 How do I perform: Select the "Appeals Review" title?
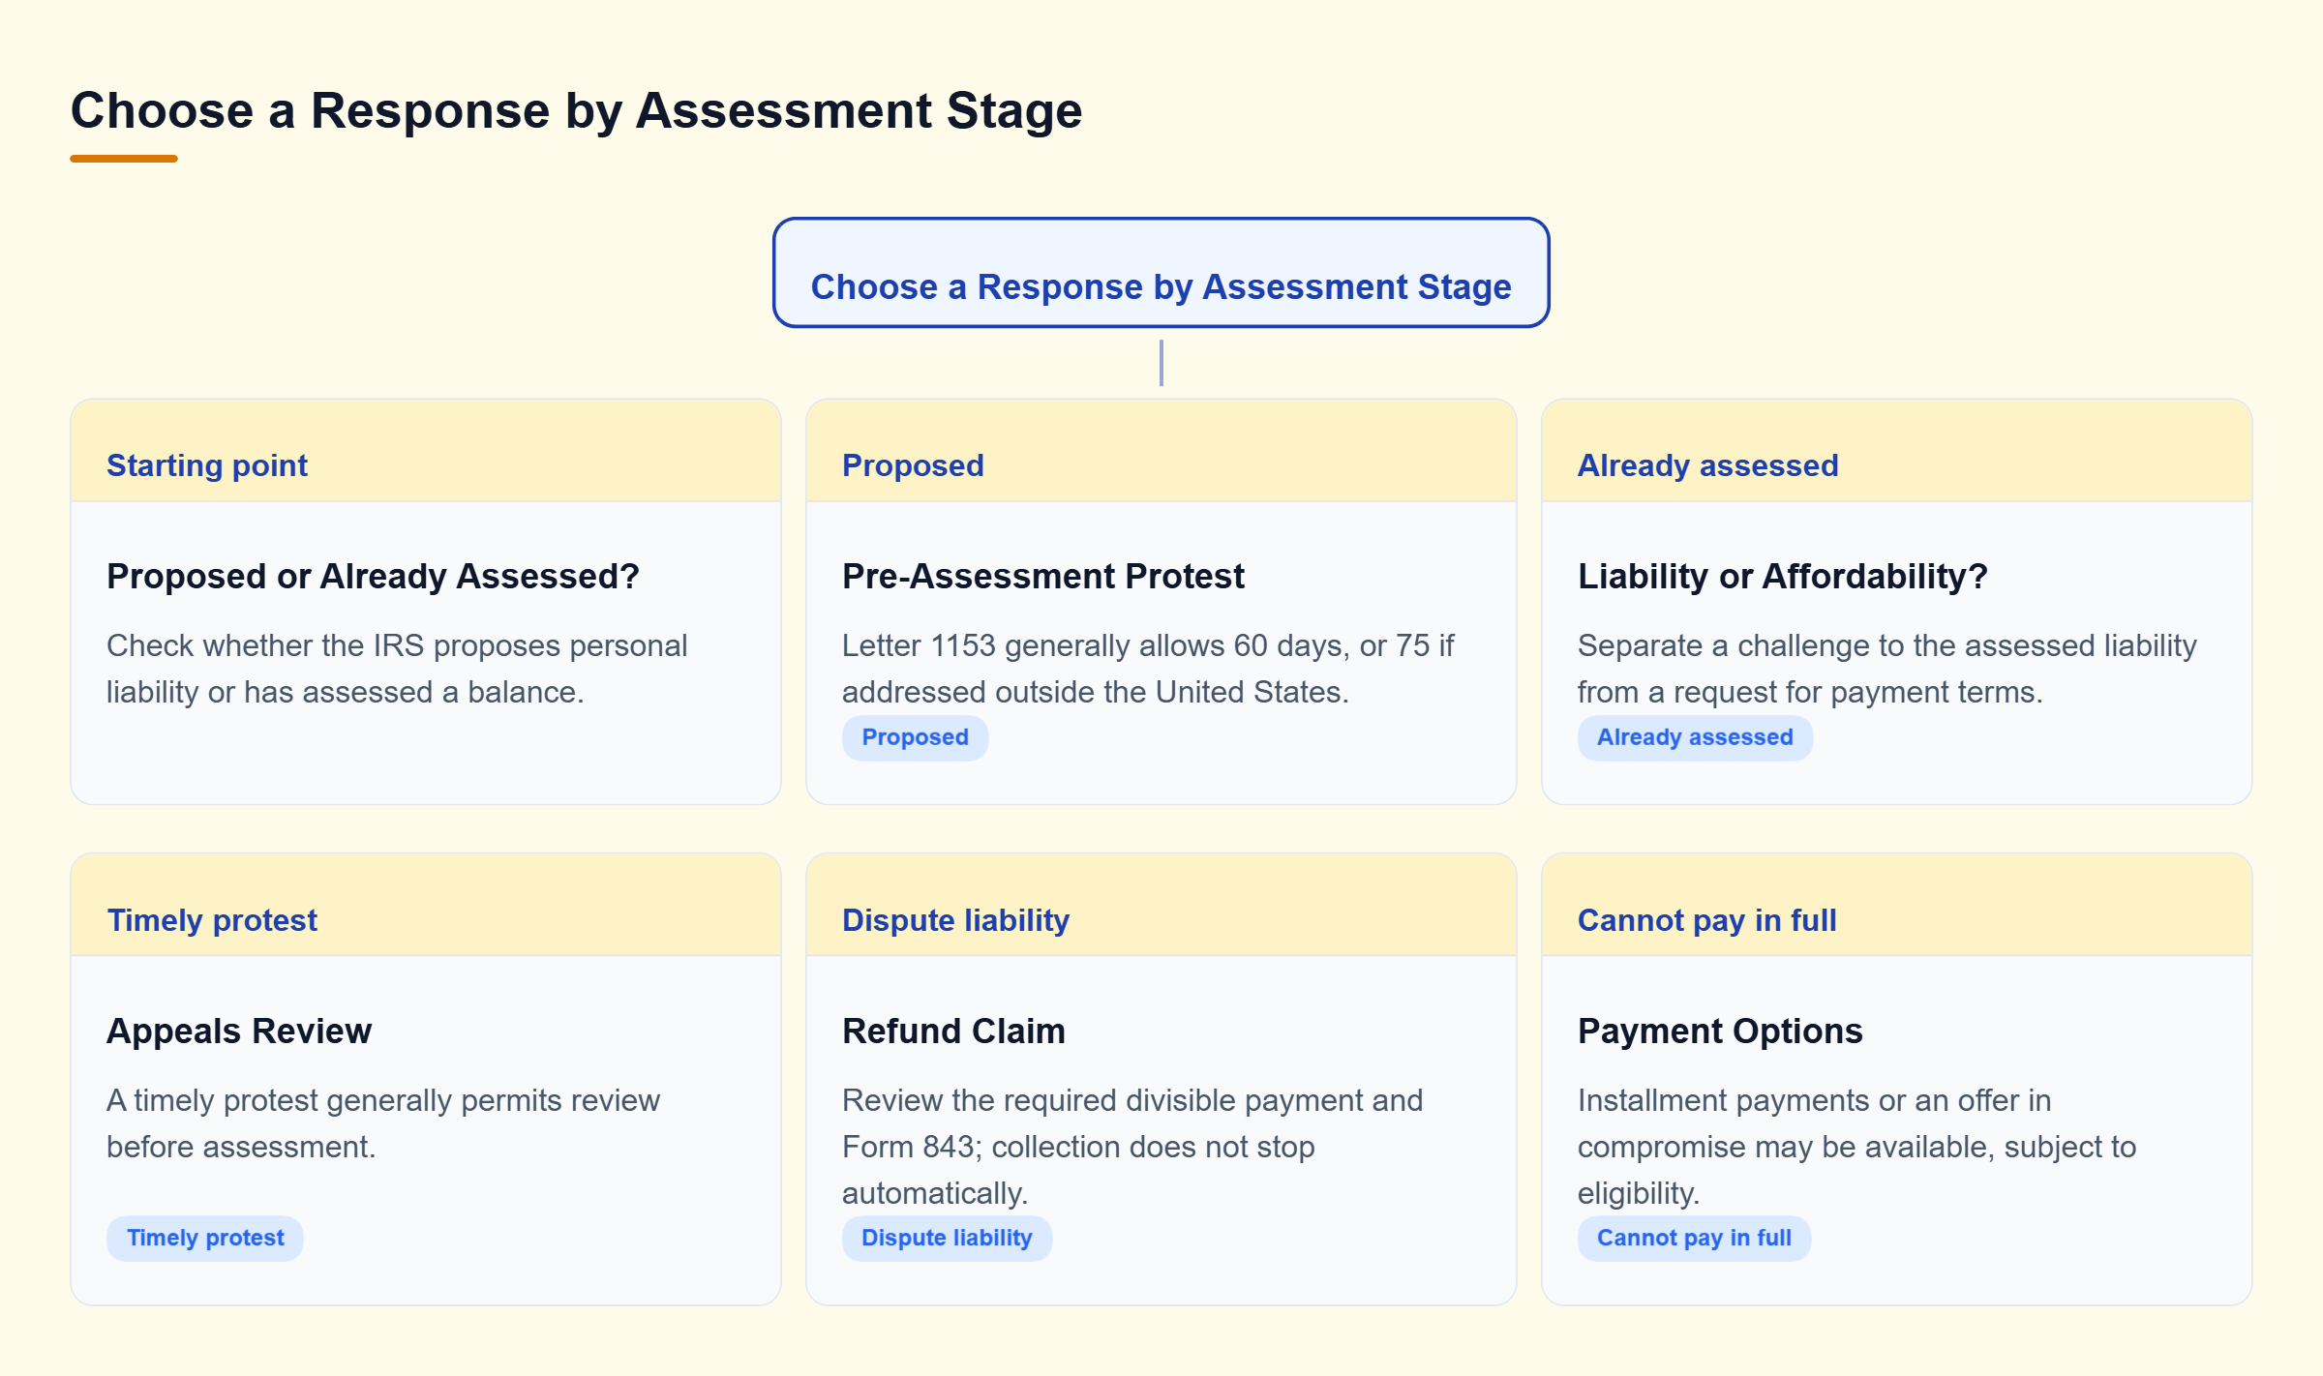(239, 1032)
